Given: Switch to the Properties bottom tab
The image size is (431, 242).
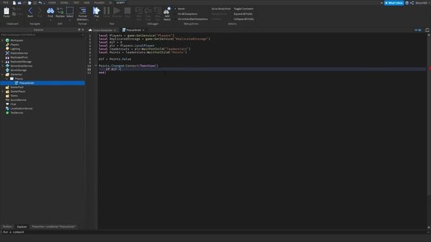Looking at the screenshot, I should 53,227.
